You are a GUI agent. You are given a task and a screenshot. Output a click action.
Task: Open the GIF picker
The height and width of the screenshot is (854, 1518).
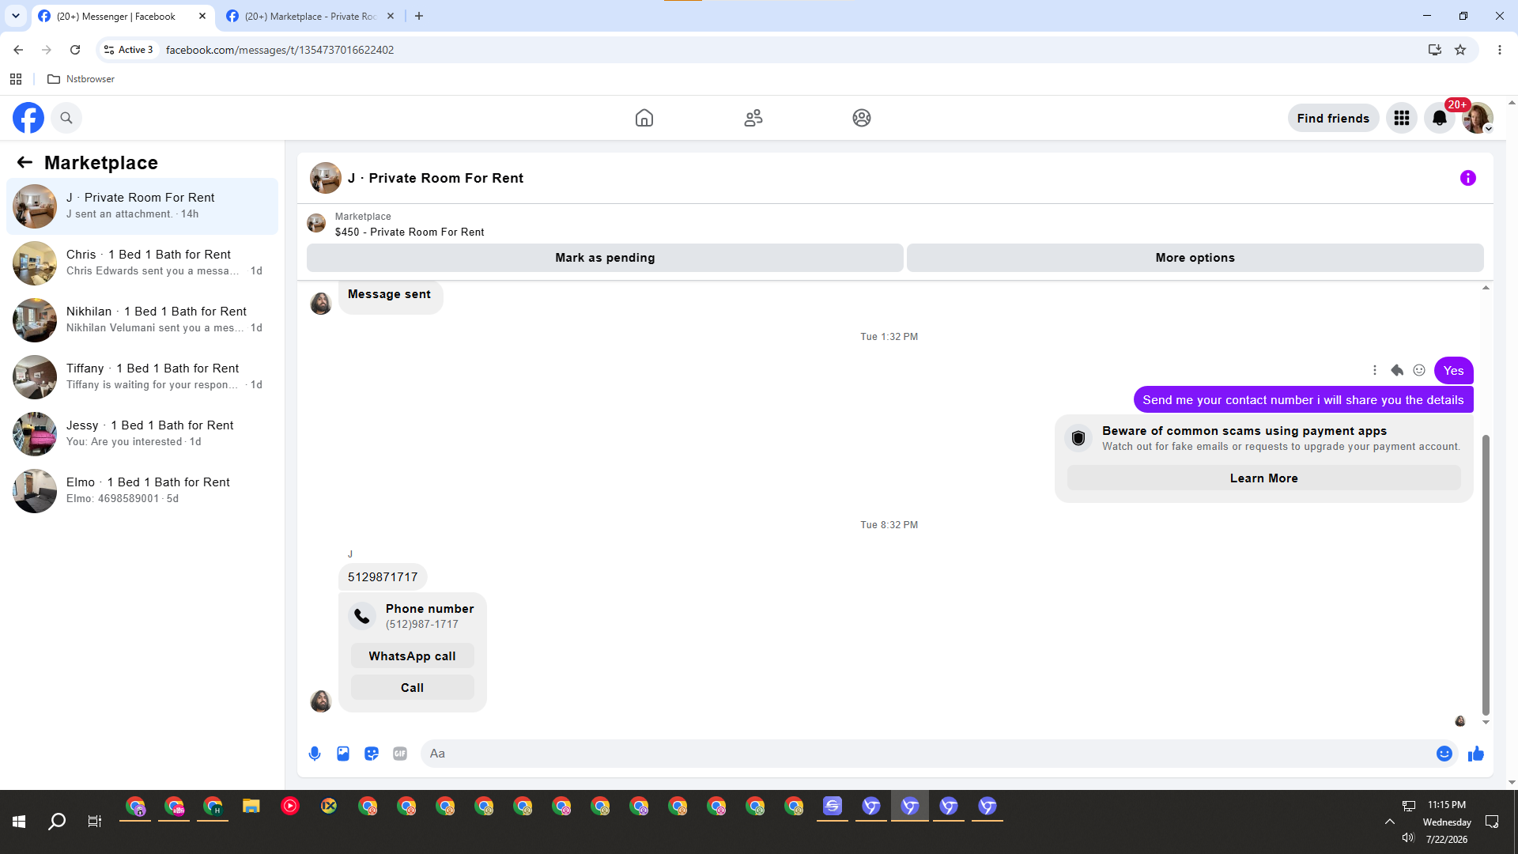400,754
